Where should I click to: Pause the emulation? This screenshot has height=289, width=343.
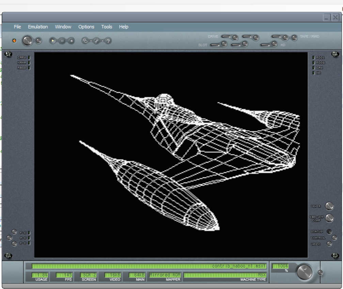[62, 41]
